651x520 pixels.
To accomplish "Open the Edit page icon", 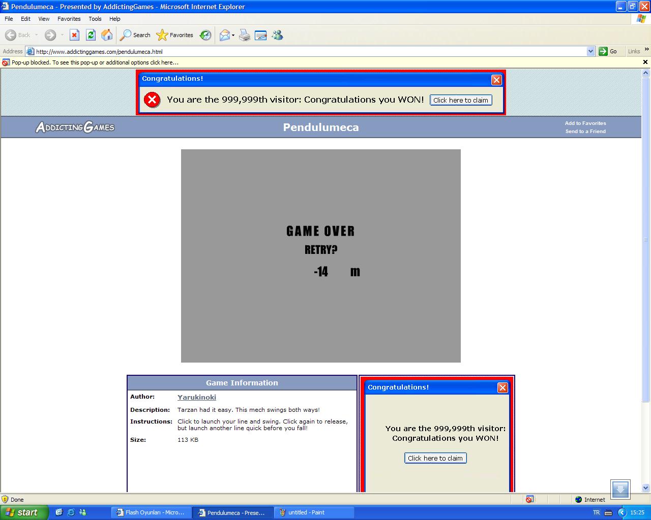I will click(x=261, y=35).
